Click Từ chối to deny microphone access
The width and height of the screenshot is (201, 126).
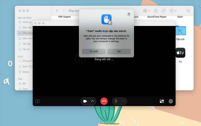94,51
